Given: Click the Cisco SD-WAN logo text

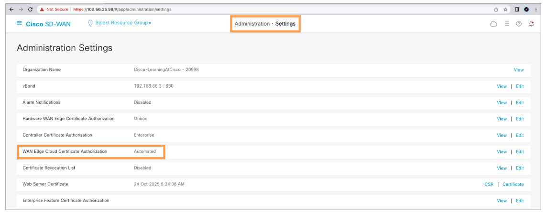Looking at the screenshot, I should [x=48, y=24].
